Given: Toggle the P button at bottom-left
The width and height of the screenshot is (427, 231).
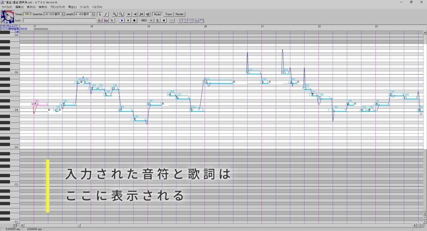Looking at the screenshot, I should 14,225.
